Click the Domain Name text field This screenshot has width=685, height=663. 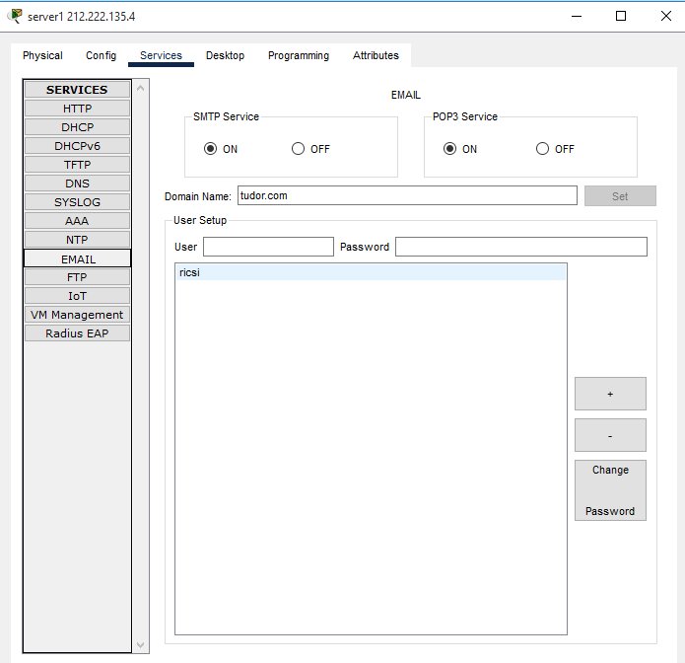406,195
